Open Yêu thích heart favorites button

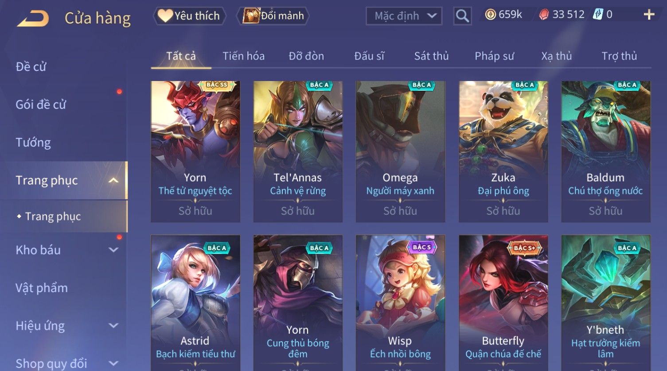click(x=189, y=16)
